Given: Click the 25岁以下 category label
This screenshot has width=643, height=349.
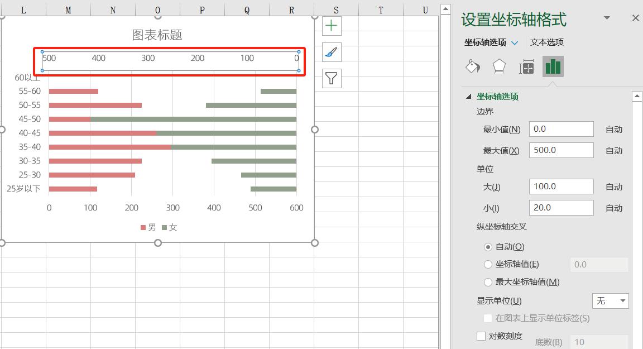Looking at the screenshot, I should coord(23,189).
